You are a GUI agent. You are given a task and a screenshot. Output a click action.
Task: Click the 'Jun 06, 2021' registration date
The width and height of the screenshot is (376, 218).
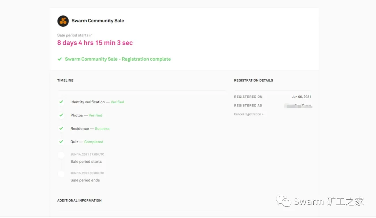click(301, 97)
